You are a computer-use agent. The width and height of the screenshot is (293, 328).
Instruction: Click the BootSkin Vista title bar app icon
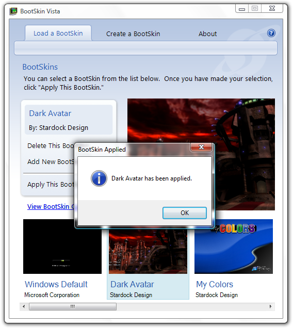13,11
